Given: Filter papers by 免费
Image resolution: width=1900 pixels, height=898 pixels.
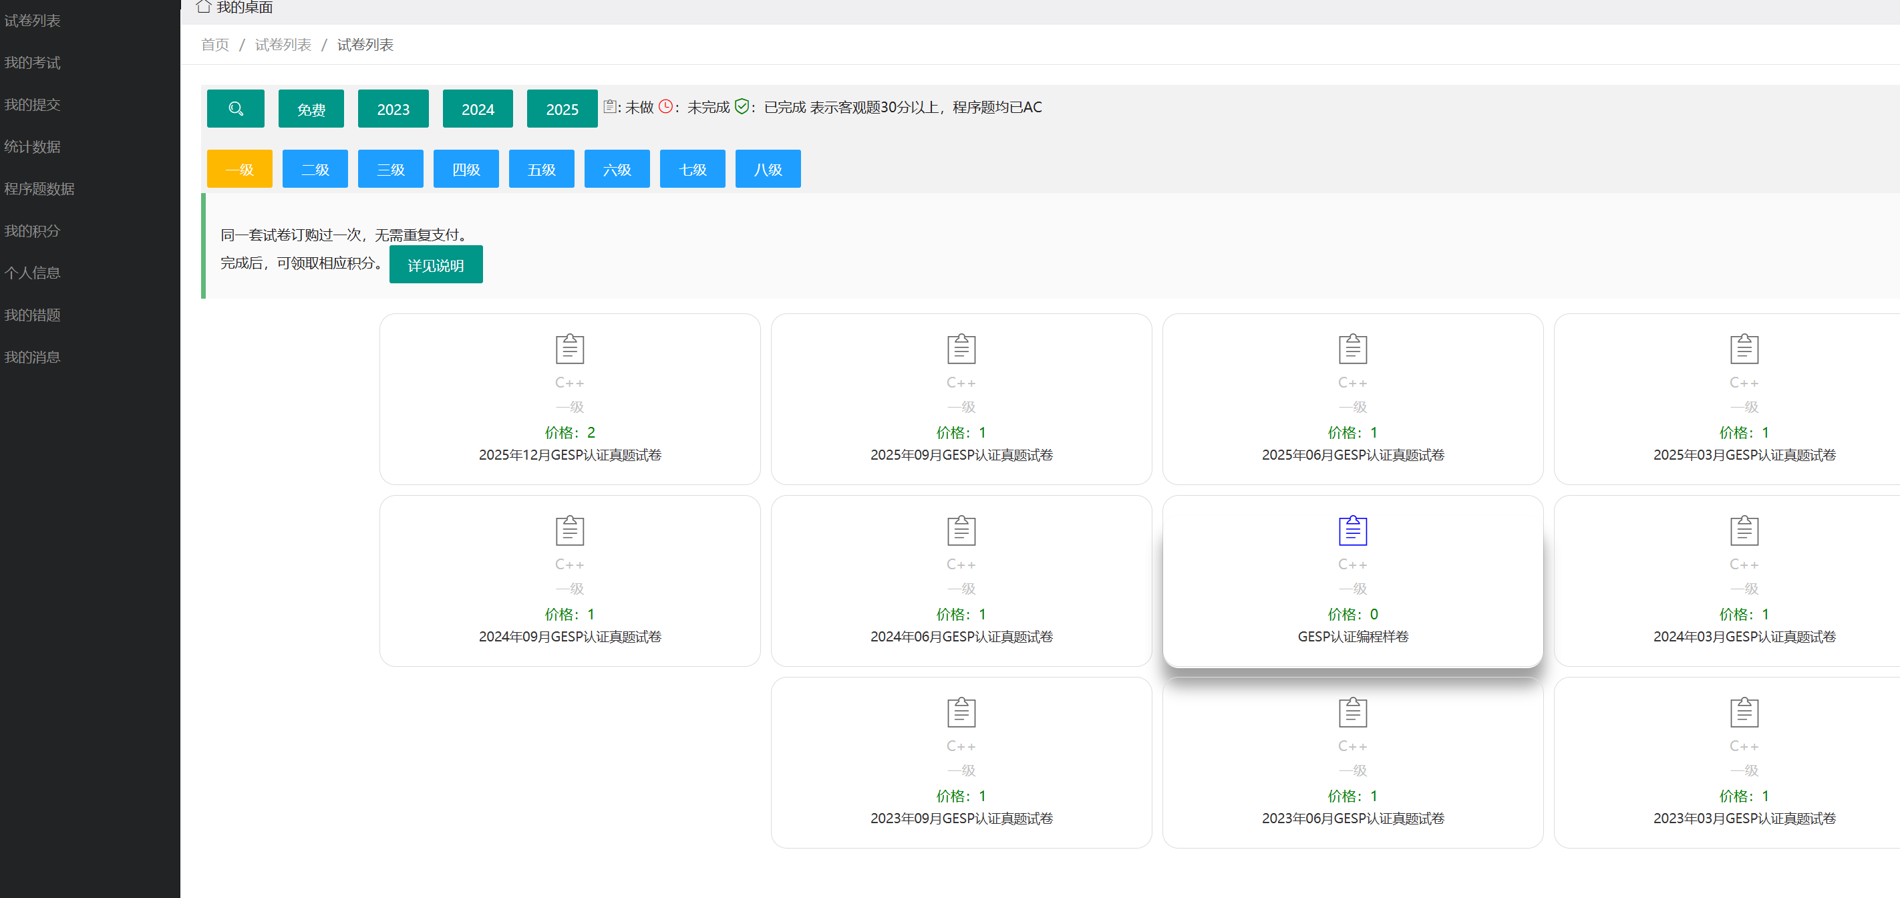Looking at the screenshot, I should (311, 108).
